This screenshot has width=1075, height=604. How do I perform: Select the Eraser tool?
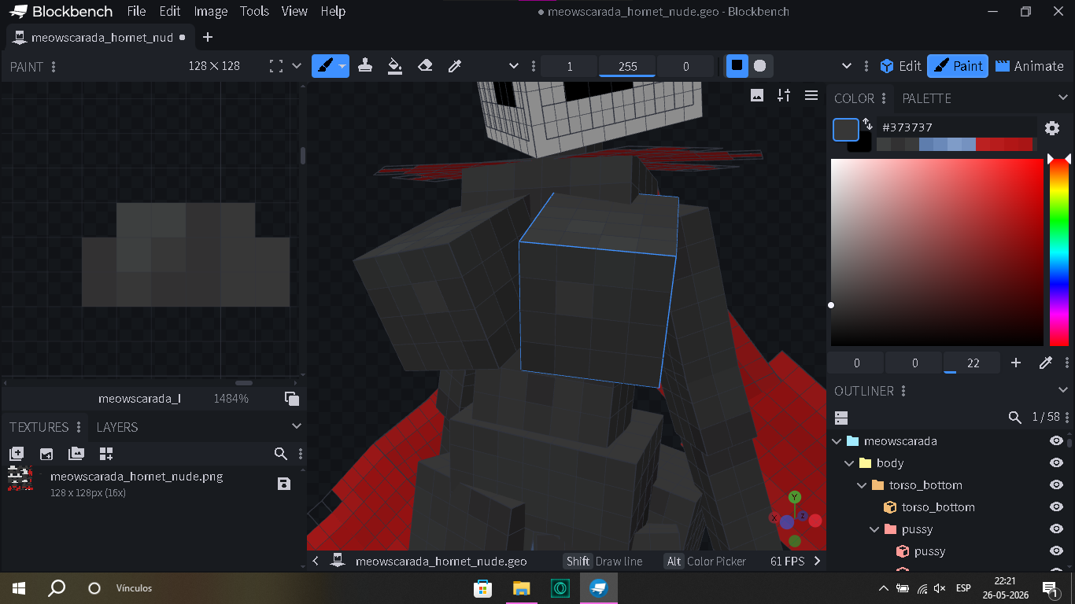[x=425, y=66]
